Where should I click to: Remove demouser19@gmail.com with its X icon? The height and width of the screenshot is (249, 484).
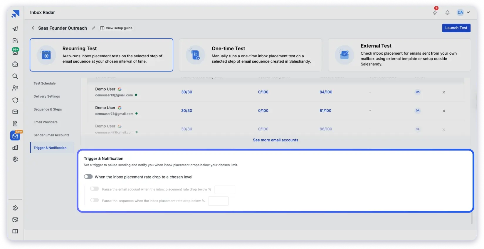(444, 92)
